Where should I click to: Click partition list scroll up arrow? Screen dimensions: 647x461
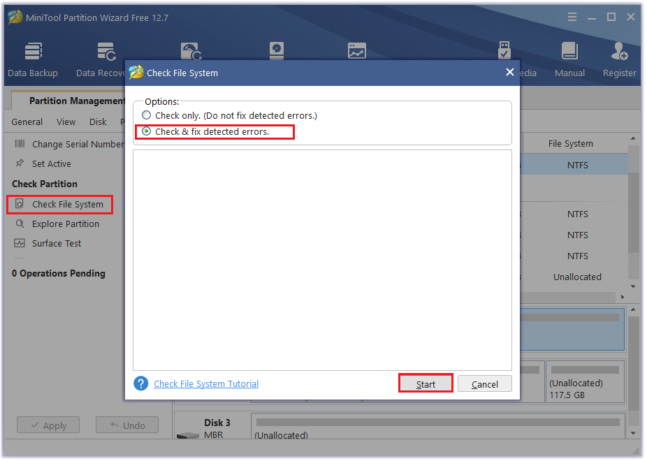point(633,138)
